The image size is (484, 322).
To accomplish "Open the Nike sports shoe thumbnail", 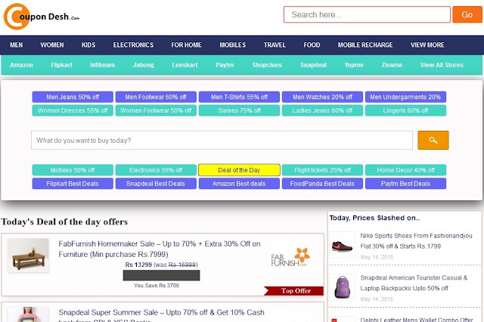I will click(342, 245).
